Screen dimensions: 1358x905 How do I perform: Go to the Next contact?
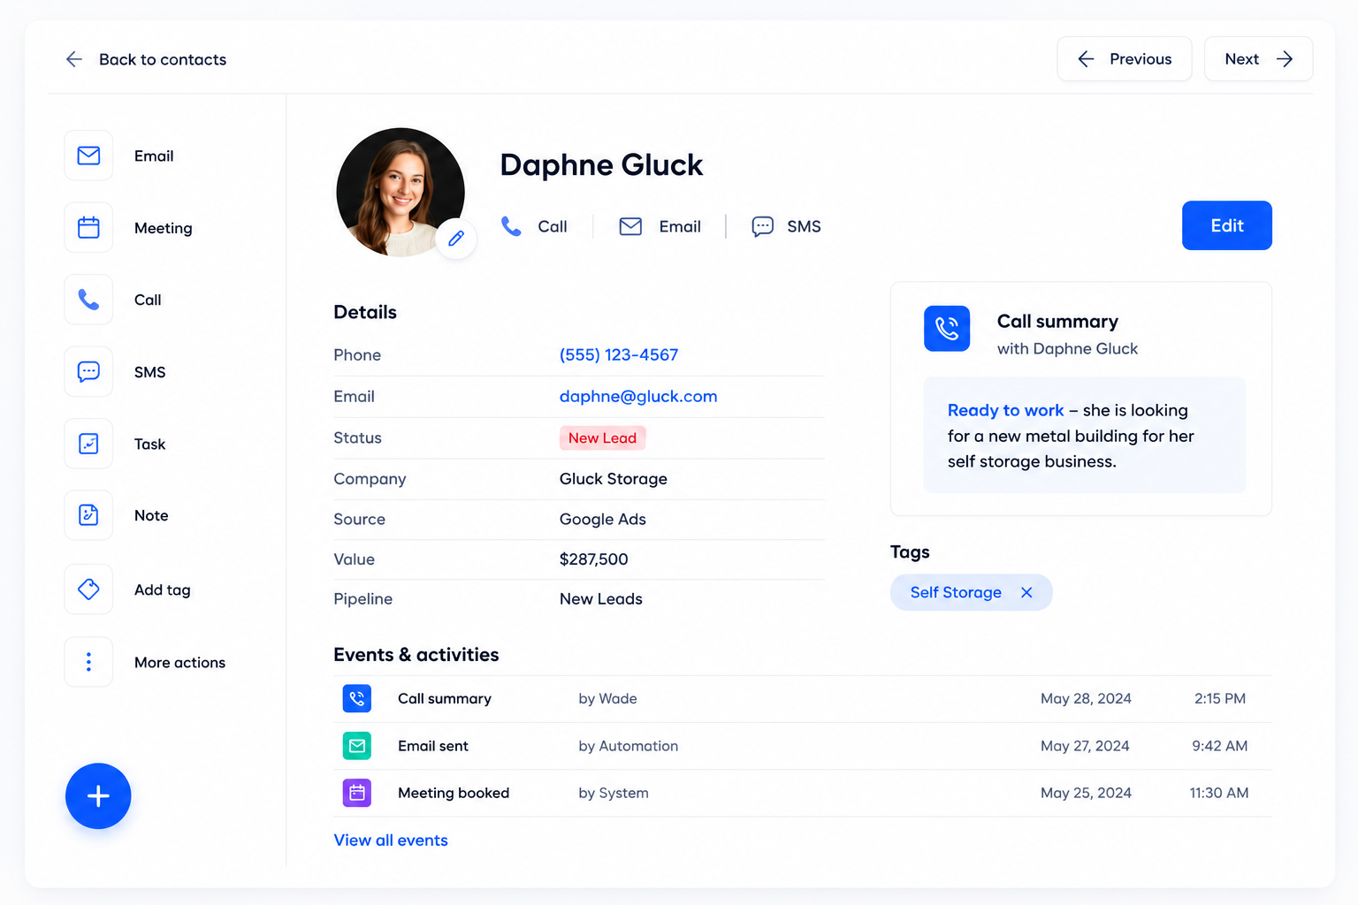click(x=1258, y=59)
